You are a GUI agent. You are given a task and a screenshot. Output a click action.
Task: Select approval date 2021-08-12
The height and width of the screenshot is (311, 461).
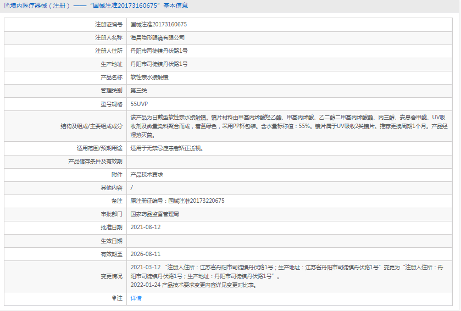pos(145,227)
